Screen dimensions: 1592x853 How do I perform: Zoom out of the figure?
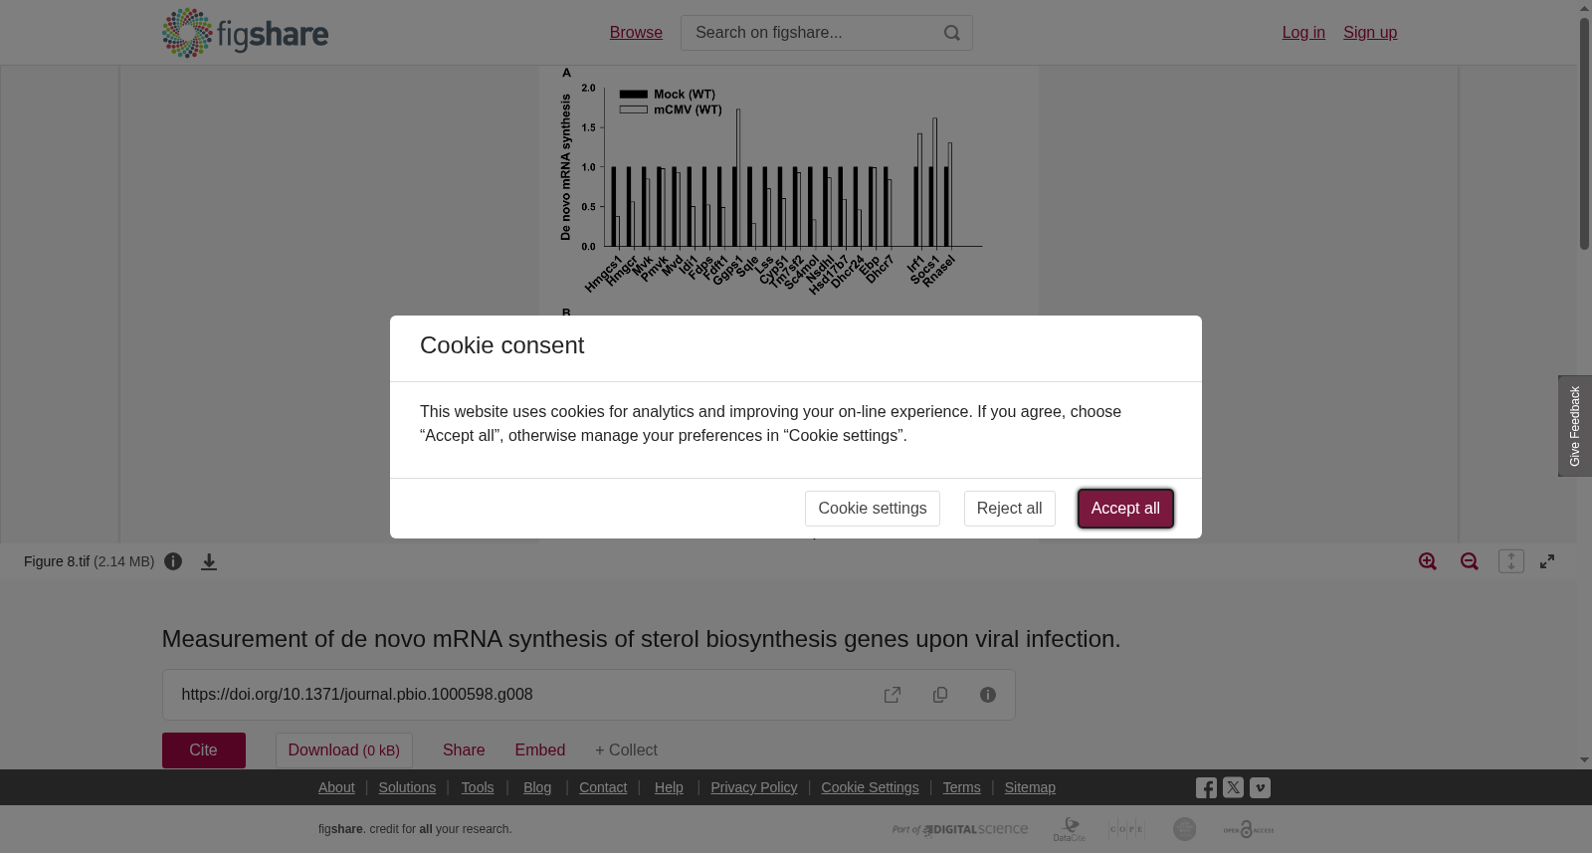1470,561
